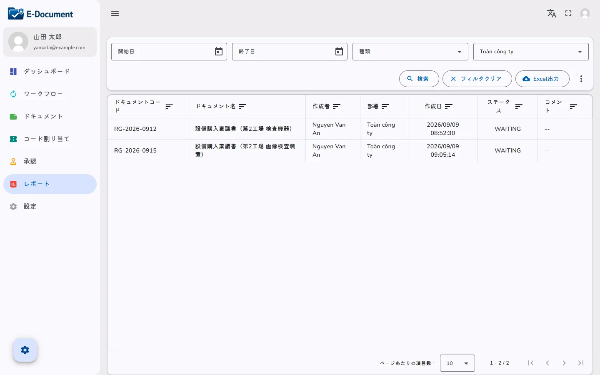The width and height of the screenshot is (600, 375).
Task: Go to first page icon
Action: point(531,363)
